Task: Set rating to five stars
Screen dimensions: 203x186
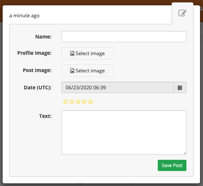Action: pos(91,102)
